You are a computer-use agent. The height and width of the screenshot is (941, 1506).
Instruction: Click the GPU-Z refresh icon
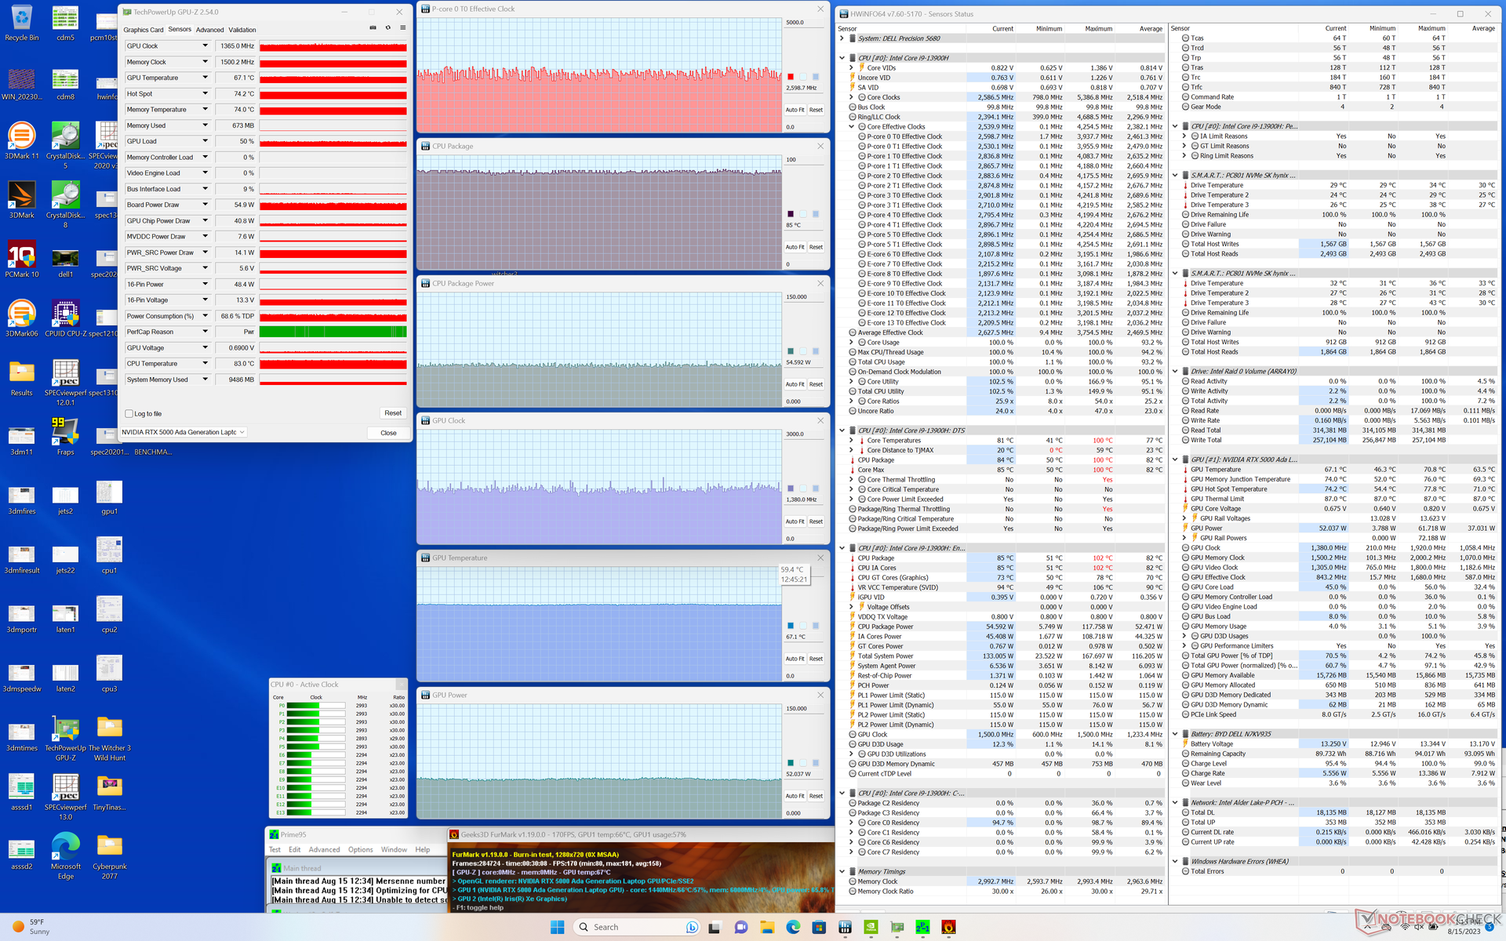[x=387, y=27]
